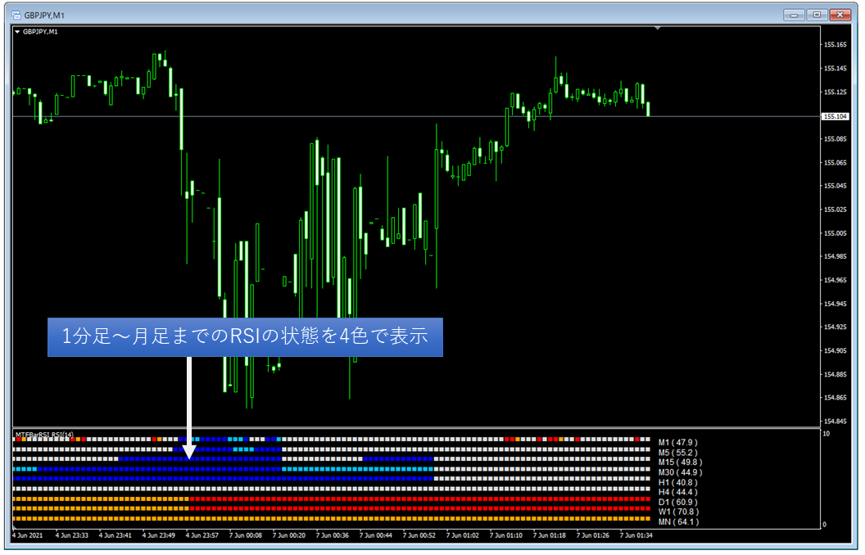
Task: Click the 154.845 price axis value
Action: [x=835, y=421]
